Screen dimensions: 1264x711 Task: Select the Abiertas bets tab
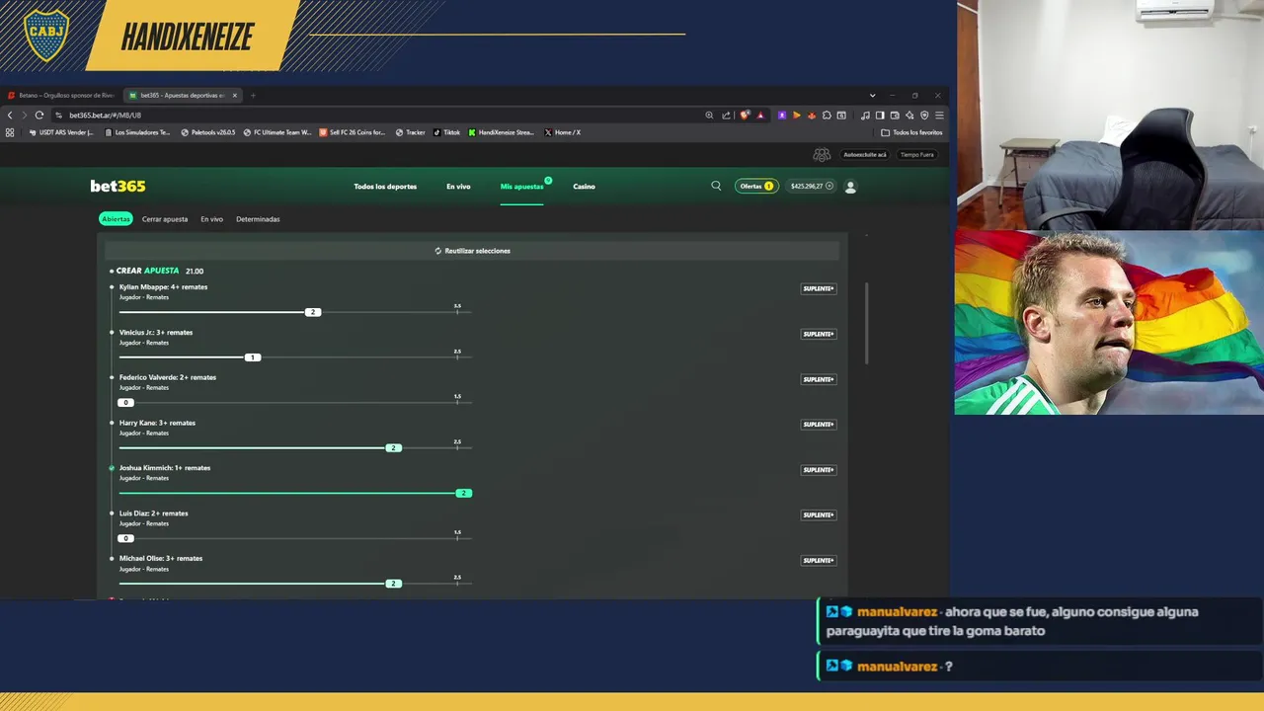point(116,219)
